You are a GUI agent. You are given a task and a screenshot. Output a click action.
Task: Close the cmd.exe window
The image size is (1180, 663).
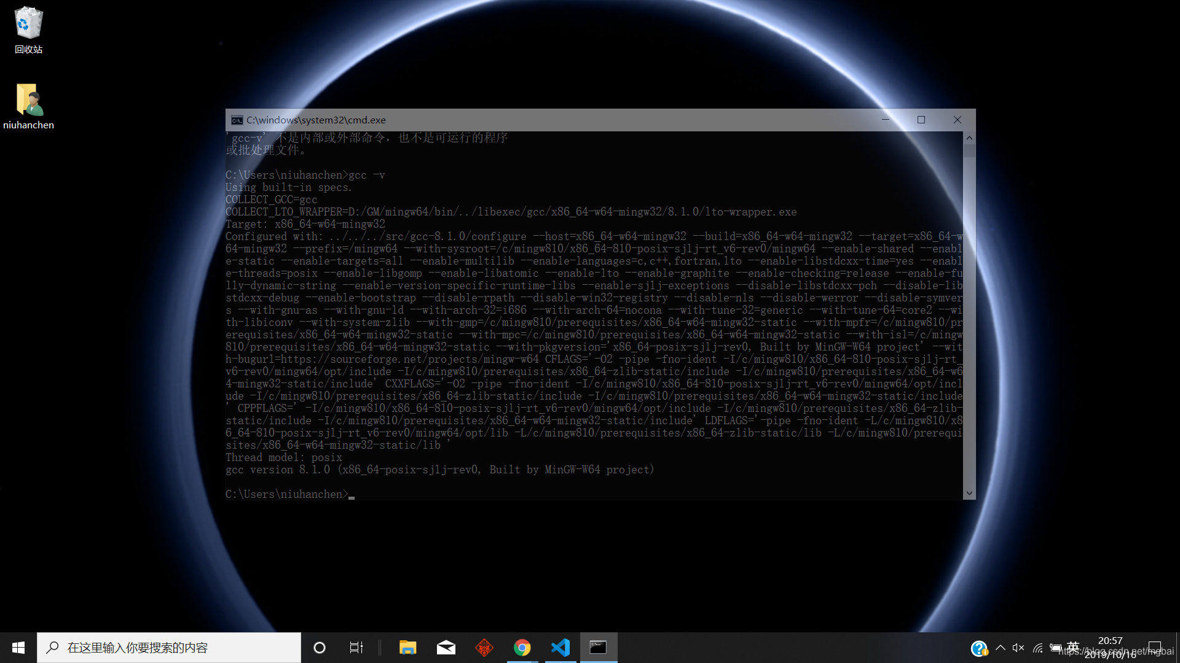[958, 120]
